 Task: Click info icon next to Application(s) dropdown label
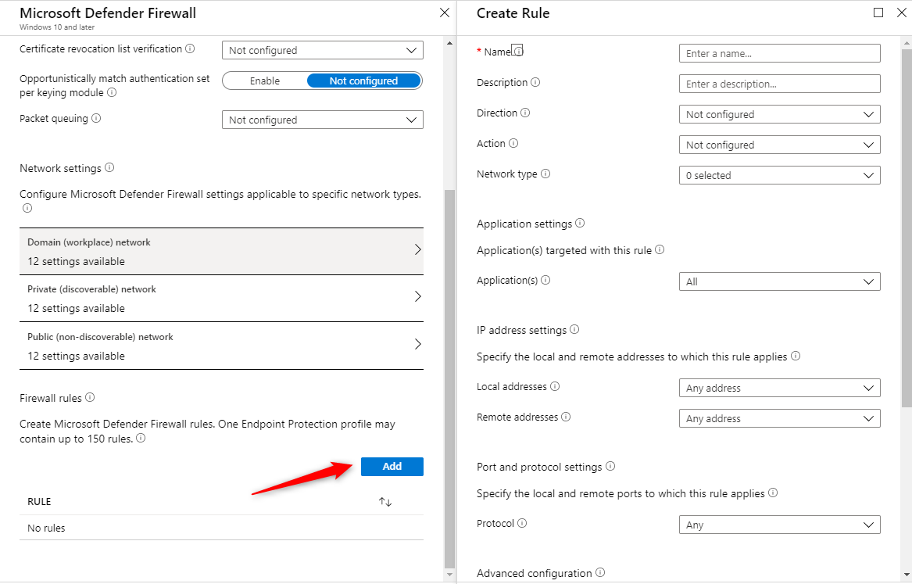click(x=545, y=280)
